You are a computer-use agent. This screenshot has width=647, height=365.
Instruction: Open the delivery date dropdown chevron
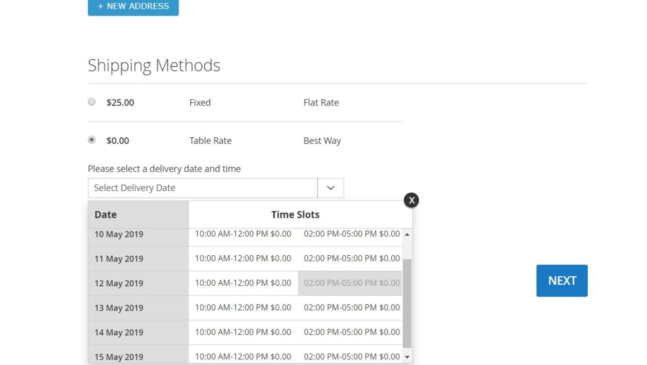pos(331,187)
